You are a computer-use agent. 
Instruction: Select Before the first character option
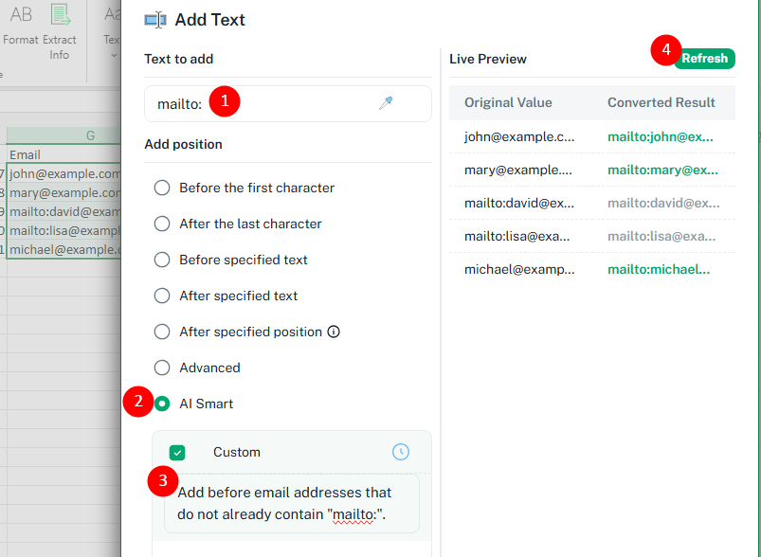pyautogui.click(x=162, y=188)
